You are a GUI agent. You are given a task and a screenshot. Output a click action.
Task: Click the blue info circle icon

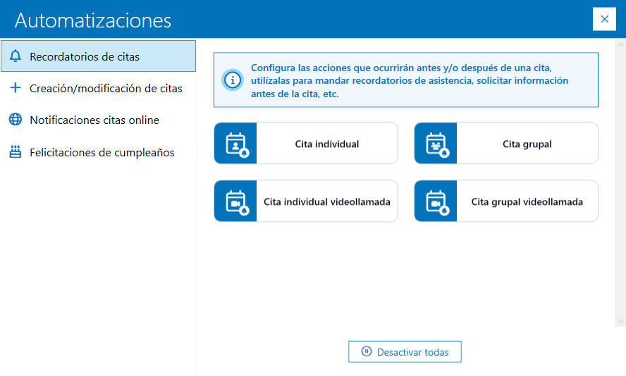[232, 80]
